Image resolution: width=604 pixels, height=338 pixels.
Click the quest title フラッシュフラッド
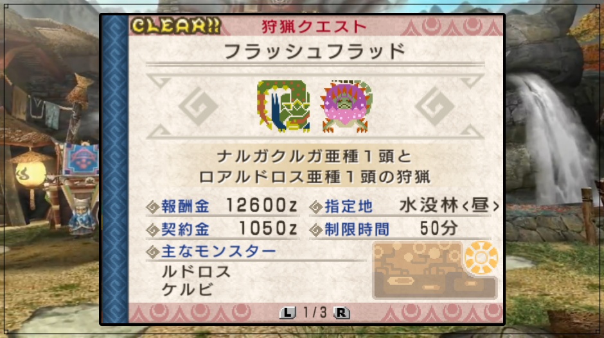(x=315, y=51)
